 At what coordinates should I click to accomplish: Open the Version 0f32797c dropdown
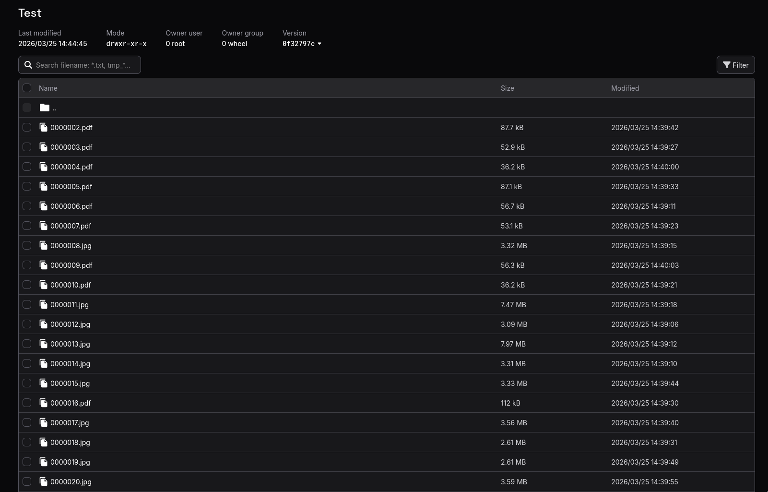(302, 44)
